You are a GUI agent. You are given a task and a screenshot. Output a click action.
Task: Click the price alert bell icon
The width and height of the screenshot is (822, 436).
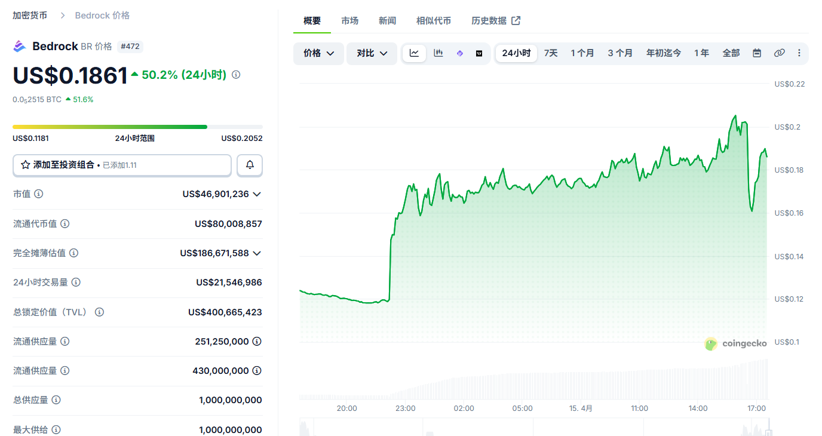pos(250,165)
